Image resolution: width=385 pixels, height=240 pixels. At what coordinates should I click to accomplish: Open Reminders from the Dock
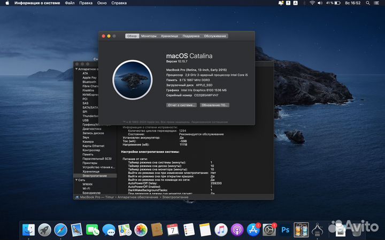[189, 230]
